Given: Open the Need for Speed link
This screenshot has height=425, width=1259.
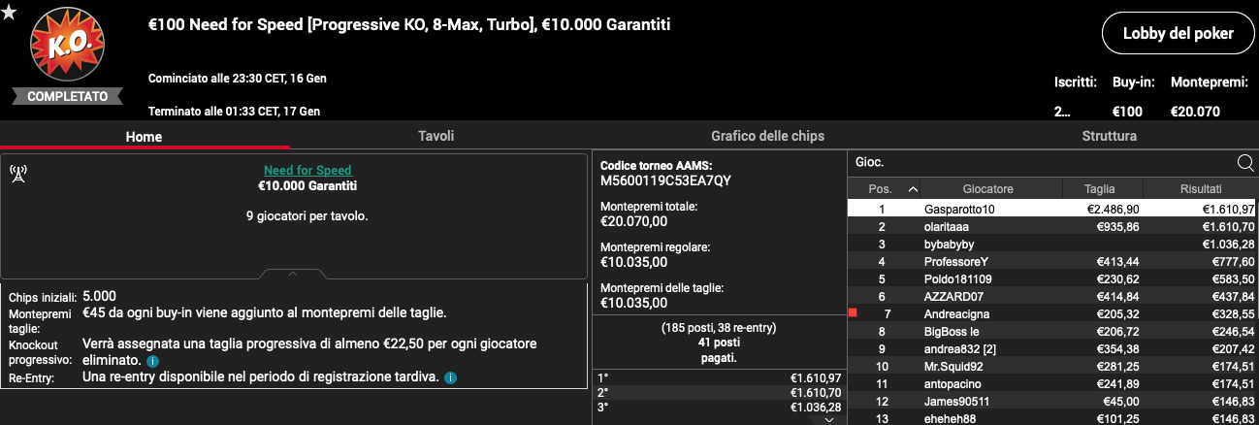Looking at the screenshot, I should pyautogui.click(x=307, y=171).
